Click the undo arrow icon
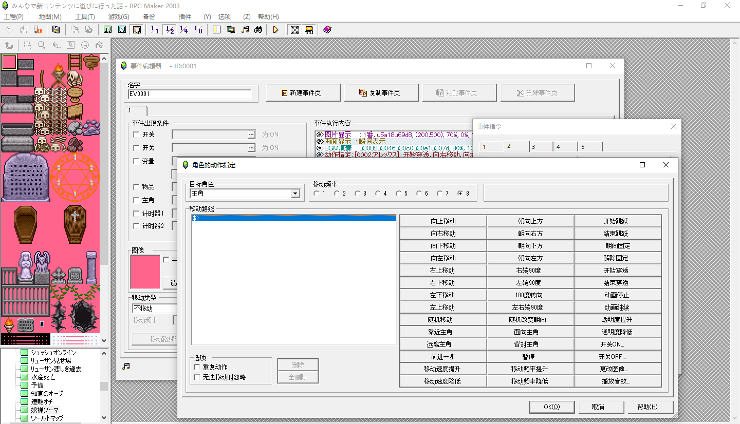 coord(9,45)
